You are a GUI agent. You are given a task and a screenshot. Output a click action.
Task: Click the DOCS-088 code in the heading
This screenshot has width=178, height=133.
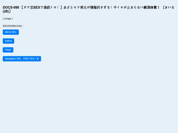(11, 8)
